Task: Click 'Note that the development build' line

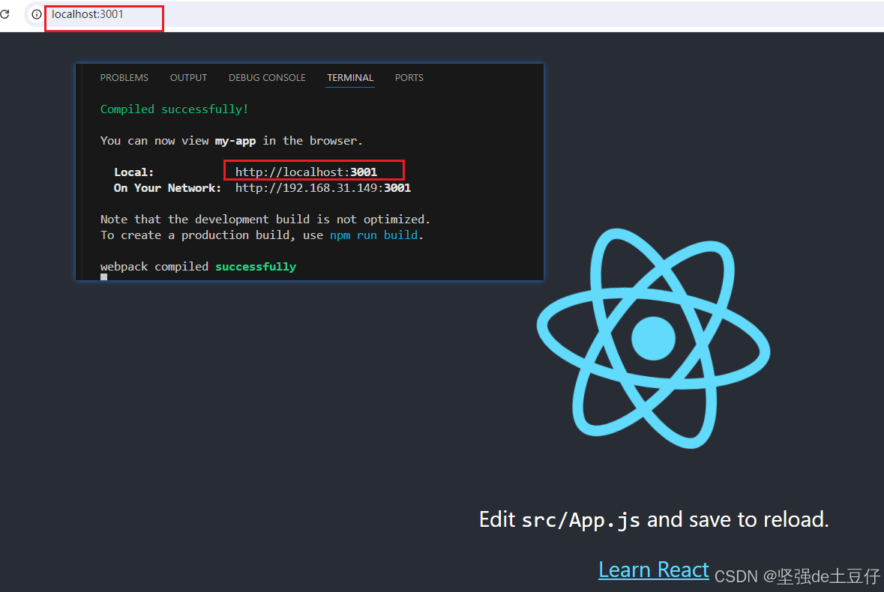Action: tap(265, 219)
